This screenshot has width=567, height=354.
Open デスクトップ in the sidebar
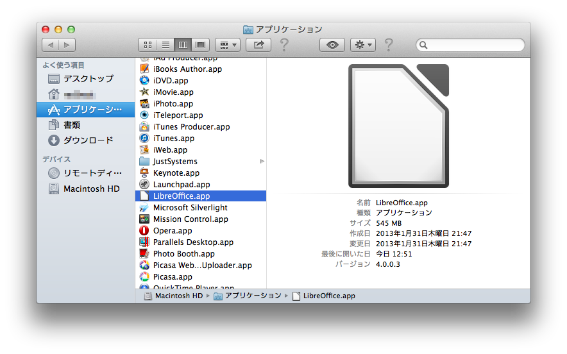[x=85, y=79]
